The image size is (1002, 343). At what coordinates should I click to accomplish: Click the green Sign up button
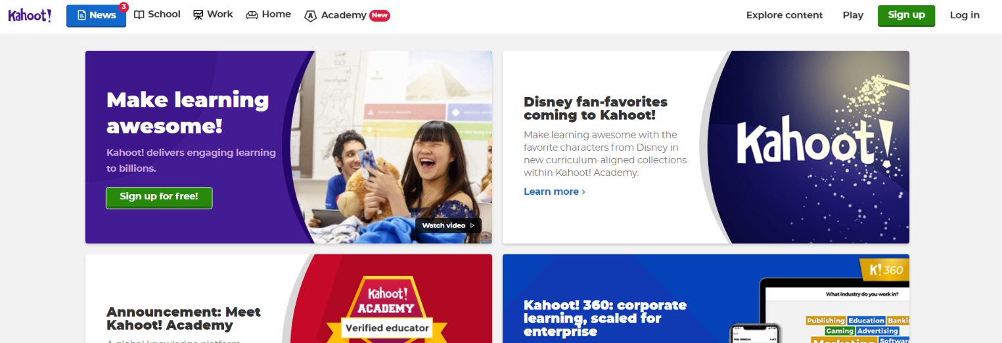906,15
